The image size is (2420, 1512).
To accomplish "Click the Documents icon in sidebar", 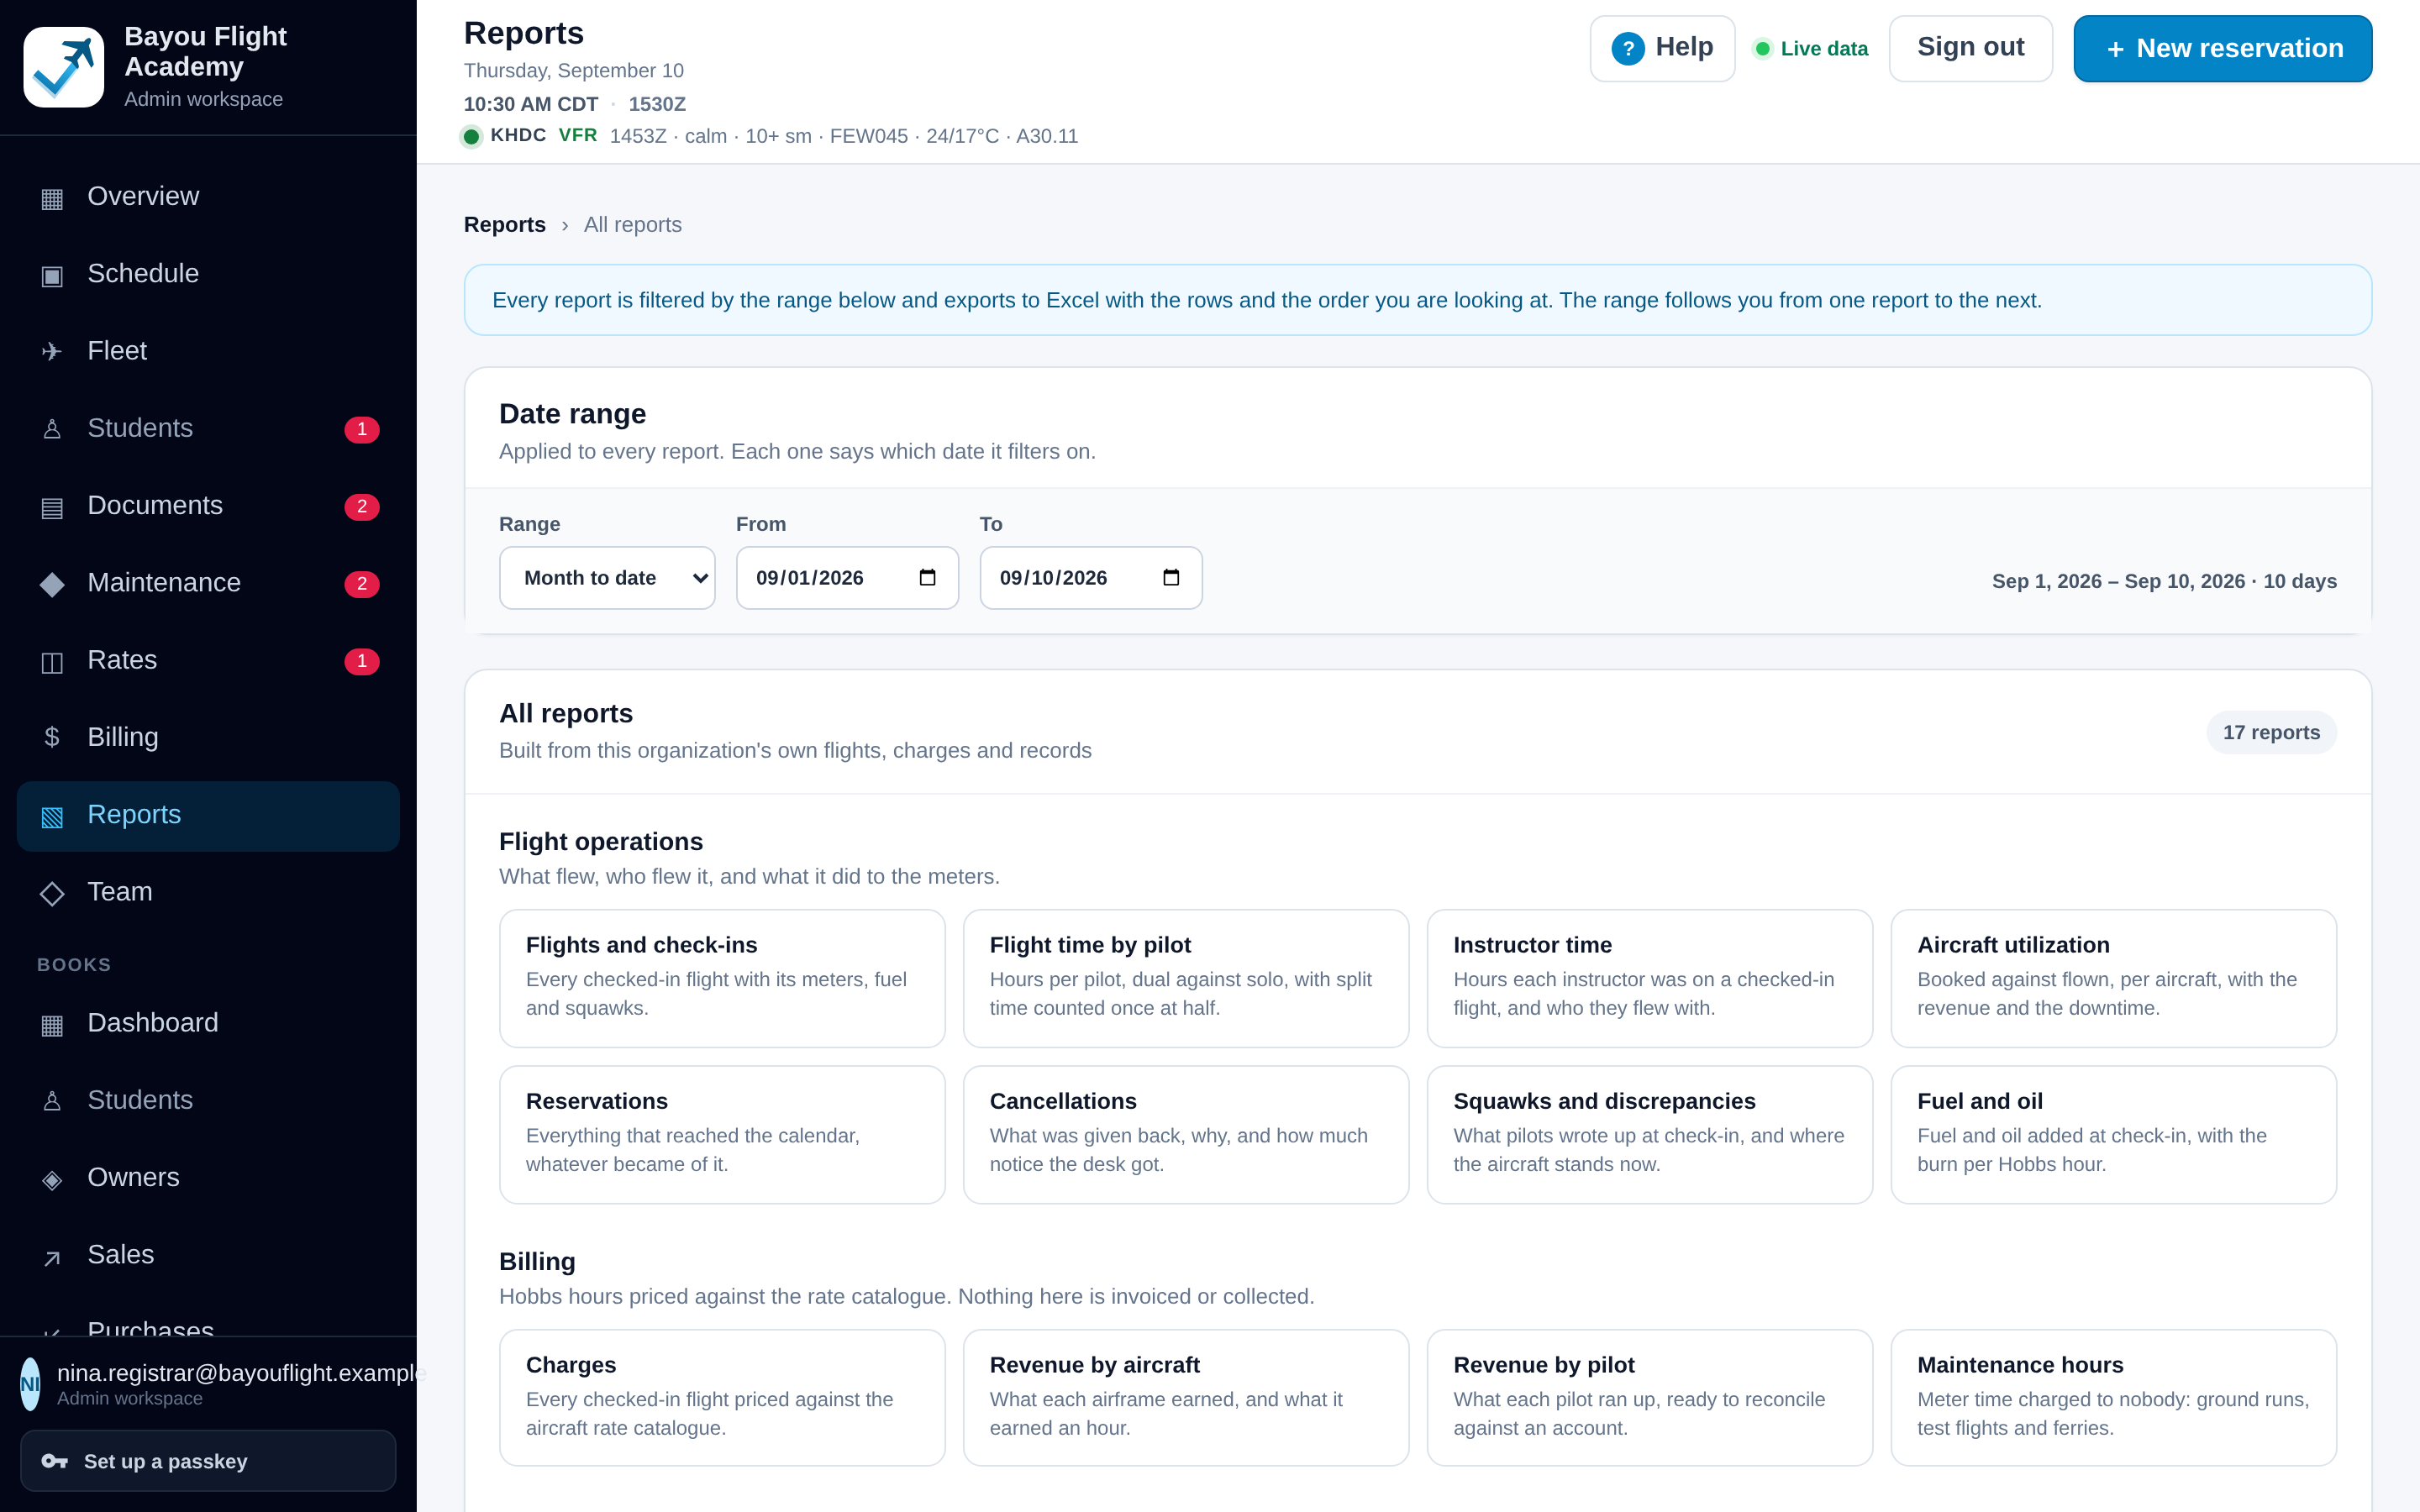I will tap(52, 507).
